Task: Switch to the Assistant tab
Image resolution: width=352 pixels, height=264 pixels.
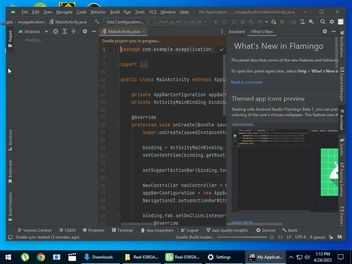Action: (x=236, y=31)
